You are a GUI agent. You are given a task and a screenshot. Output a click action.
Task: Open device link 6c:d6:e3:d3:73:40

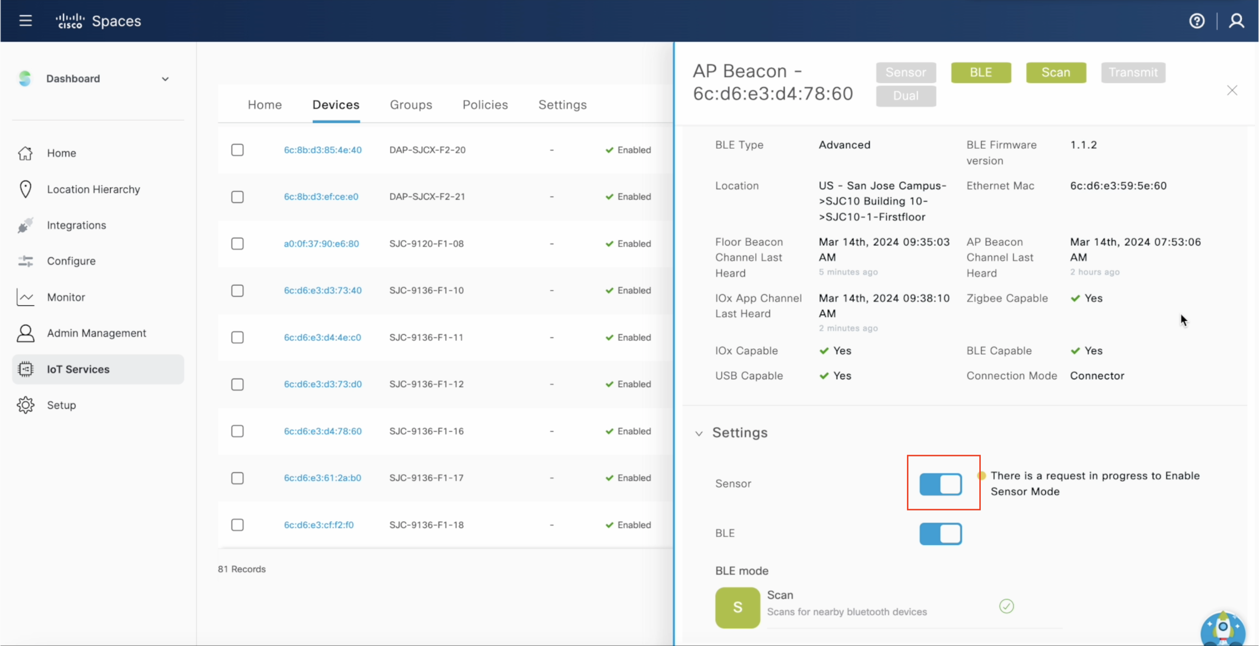pyautogui.click(x=322, y=290)
